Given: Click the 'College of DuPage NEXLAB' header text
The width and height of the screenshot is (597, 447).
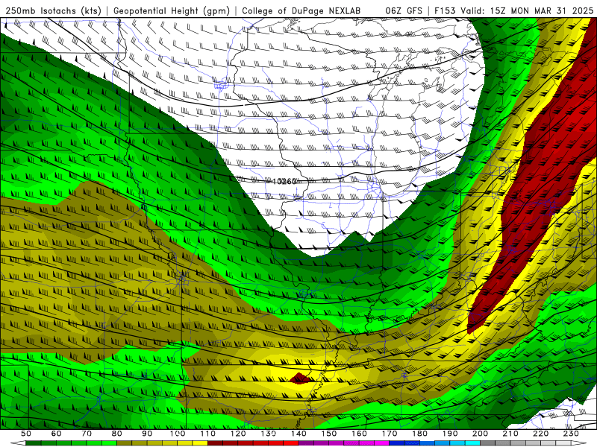Looking at the screenshot, I should pyautogui.click(x=301, y=10).
